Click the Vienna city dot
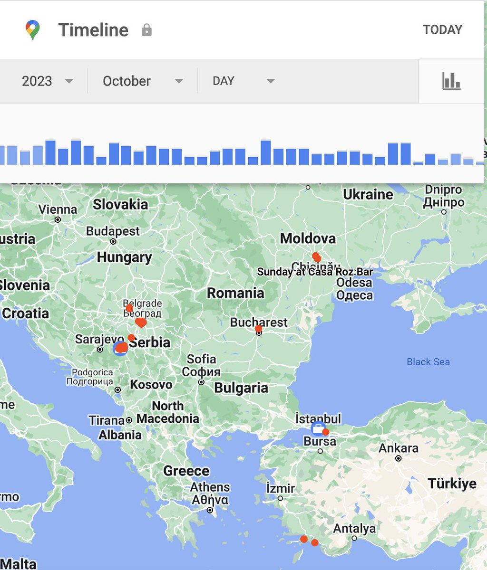 coord(58,220)
